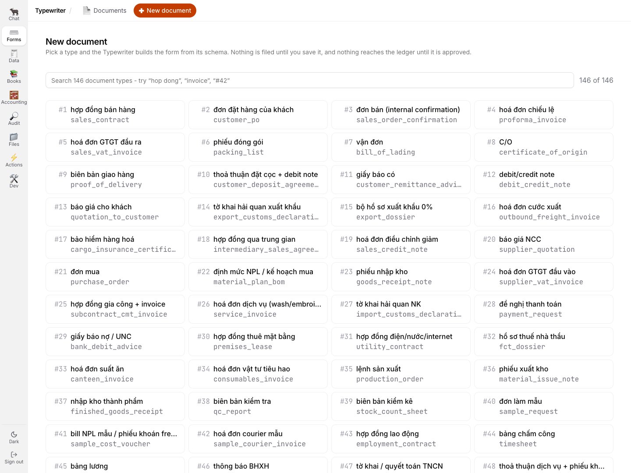Choose #30 hợp đồng thuê mặt bằng
The image size is (631, 473).
point(258,342)
